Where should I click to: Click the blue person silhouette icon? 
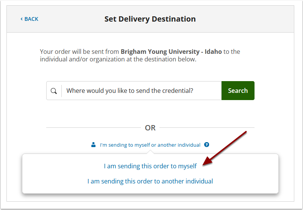93,145
